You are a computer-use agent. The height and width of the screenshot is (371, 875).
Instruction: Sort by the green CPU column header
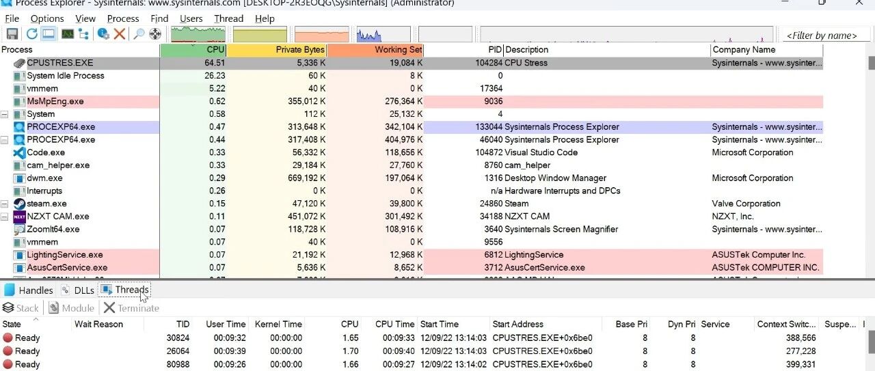(x=193, y=50)
